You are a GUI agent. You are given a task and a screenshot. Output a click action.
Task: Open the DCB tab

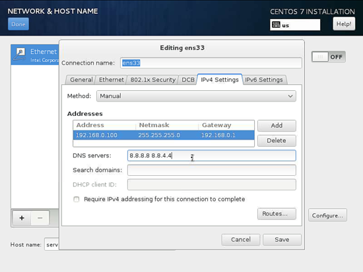point(187,80)
